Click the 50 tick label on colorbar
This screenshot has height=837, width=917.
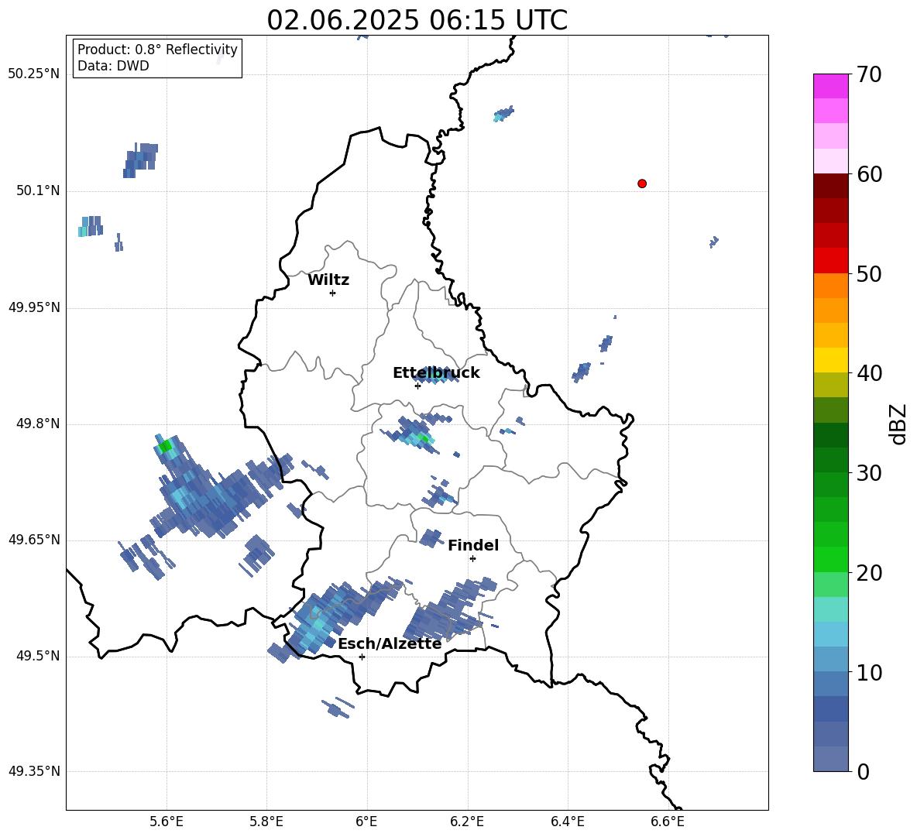[x=869, y=274]
